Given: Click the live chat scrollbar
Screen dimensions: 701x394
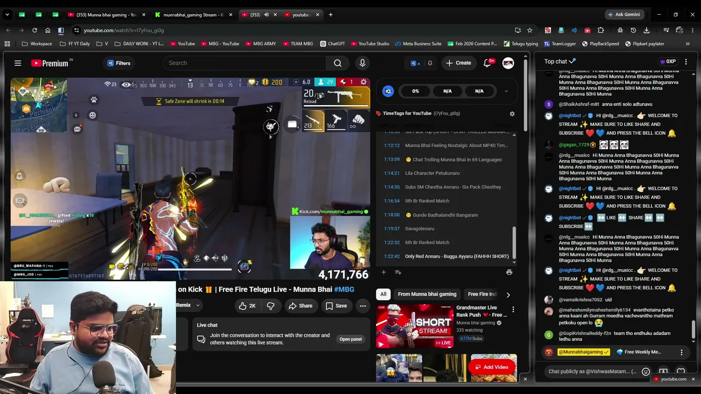Looking at the screenshot, I should click(x=693, y=328).
